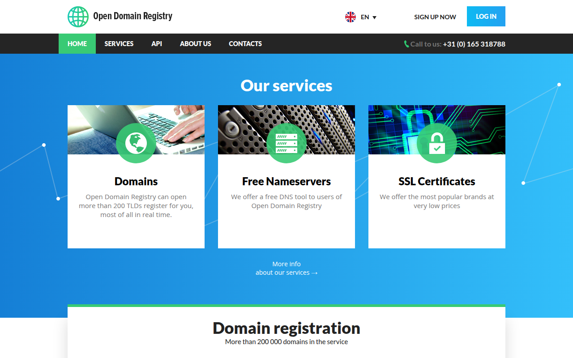Click the LOG IN button

(x=486, y=16)
